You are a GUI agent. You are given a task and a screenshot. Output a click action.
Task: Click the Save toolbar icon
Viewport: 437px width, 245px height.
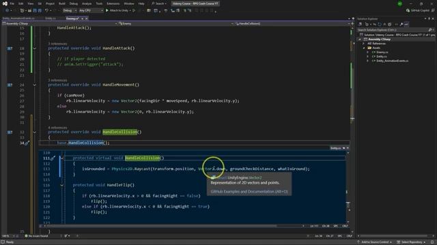pos(35,11)
